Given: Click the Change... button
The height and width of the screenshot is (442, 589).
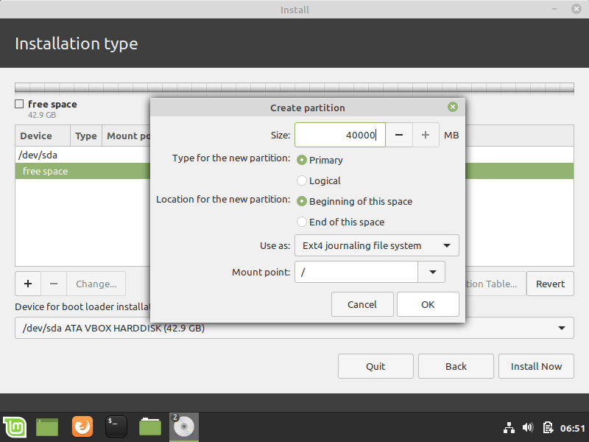Looking at the screenshot, I should coord(96,284).
